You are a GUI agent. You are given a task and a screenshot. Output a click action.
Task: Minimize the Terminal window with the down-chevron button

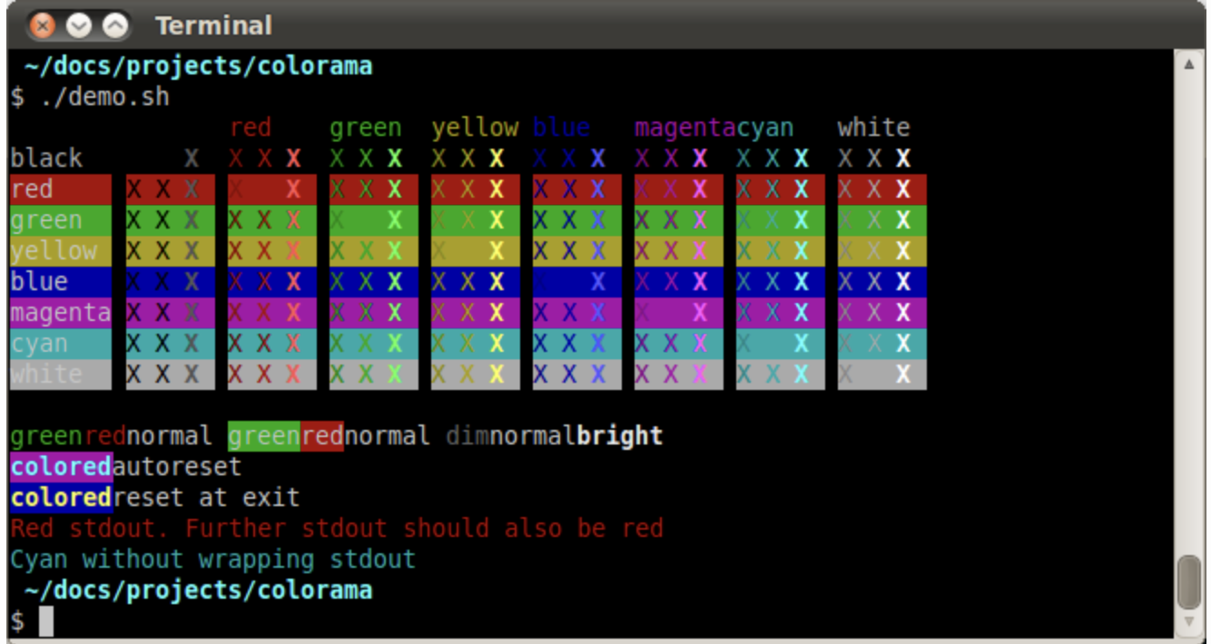click(x=79, y=26)
